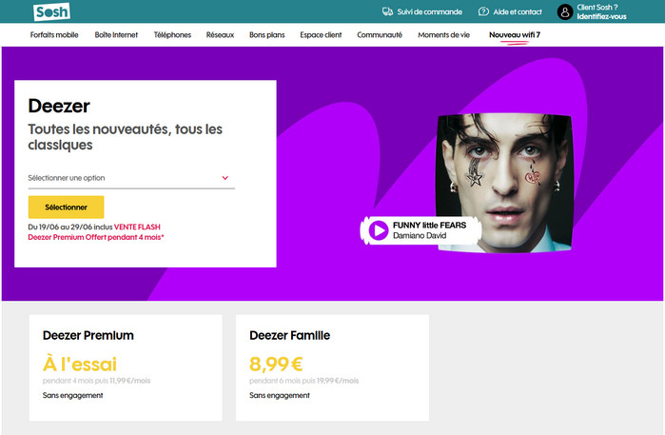Select the Deezer Famille offer card
The width and height of the screenshot is (665, 435).
pos(333,367)
